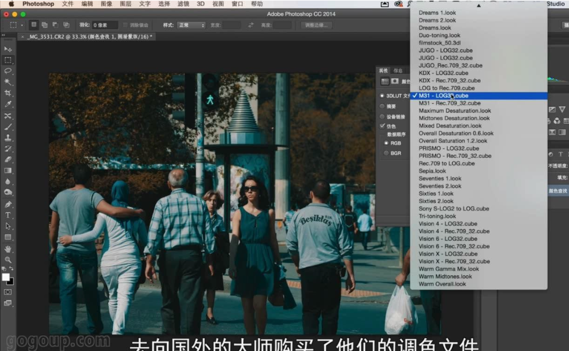
Task: Select the BGR data order option
Action: click(x=386, y=153)
